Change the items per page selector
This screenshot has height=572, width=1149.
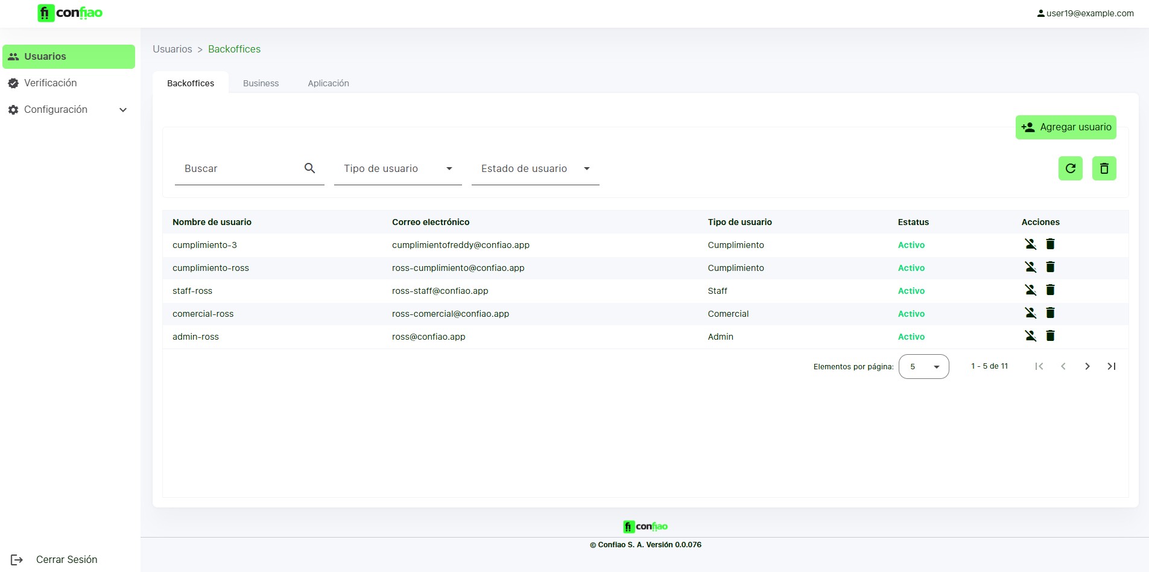[923, 367]
